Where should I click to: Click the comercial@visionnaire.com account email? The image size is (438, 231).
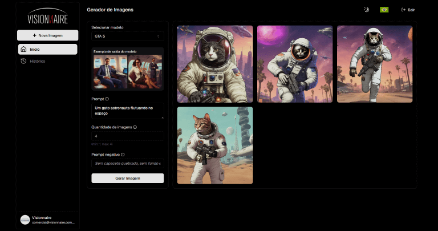[x=53, y=222]
